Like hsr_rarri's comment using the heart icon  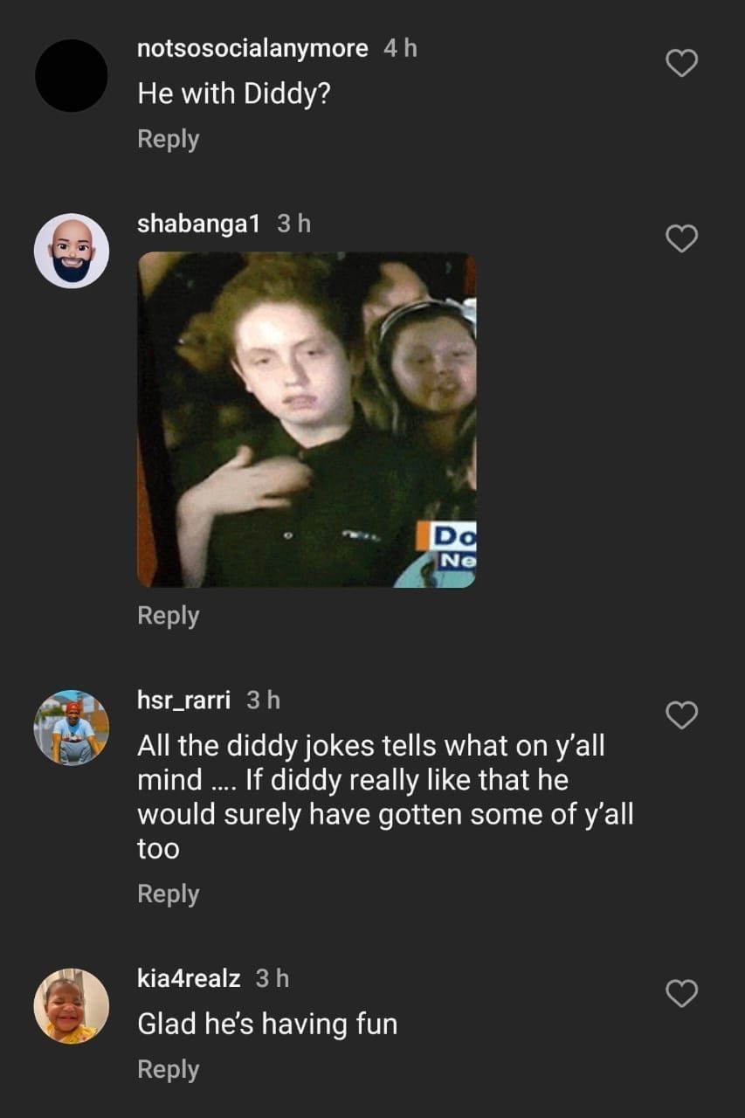[x=681, y=715]
